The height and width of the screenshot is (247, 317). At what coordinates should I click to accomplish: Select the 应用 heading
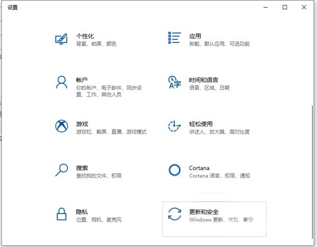[195, 36]
